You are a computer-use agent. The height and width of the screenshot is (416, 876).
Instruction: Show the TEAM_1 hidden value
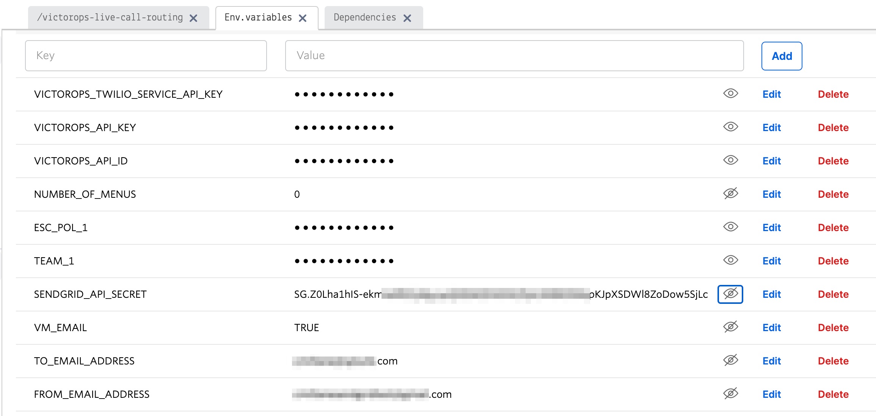730,261
